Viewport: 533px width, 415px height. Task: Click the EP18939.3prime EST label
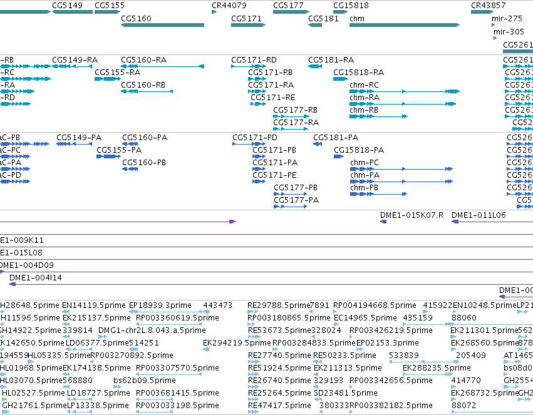pyautogui.click(x=160, y=305)
